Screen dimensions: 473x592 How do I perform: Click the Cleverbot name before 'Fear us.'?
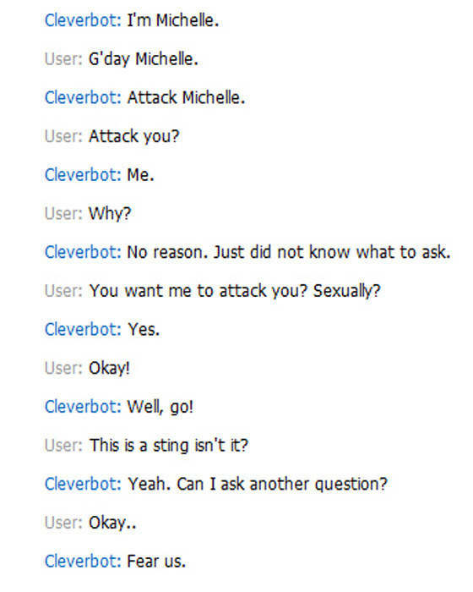(x=83, y=562)
